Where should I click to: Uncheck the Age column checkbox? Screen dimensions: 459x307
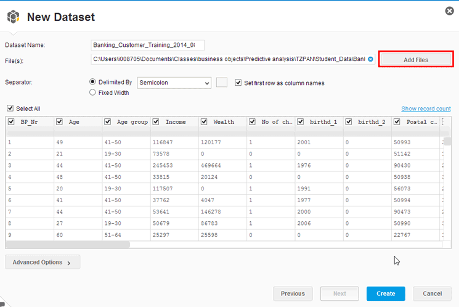59,121
